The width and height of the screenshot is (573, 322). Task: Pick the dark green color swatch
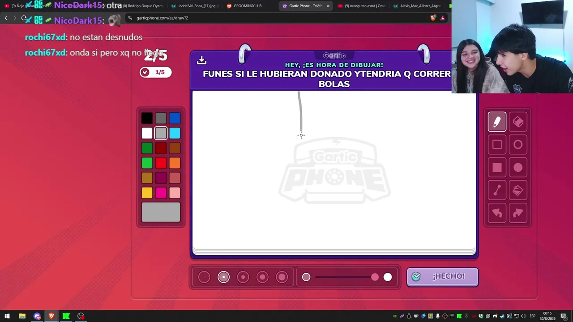tap(147, 148)
